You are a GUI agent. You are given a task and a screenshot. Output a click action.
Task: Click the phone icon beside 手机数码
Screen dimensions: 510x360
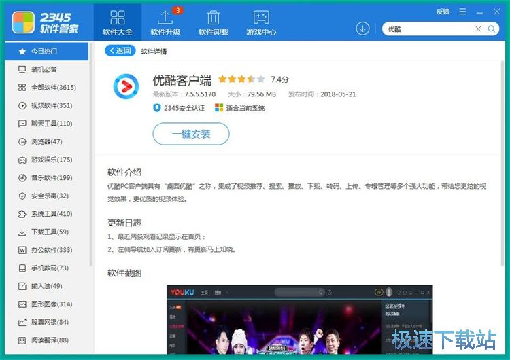coord(22,268)
